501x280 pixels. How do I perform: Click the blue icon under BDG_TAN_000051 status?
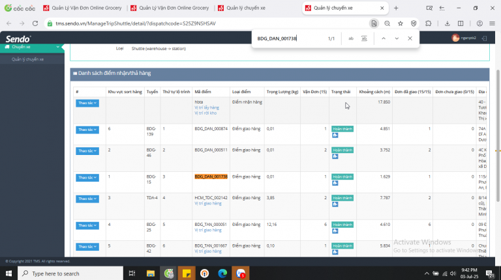pyautogui.click(x=335, y=231)
